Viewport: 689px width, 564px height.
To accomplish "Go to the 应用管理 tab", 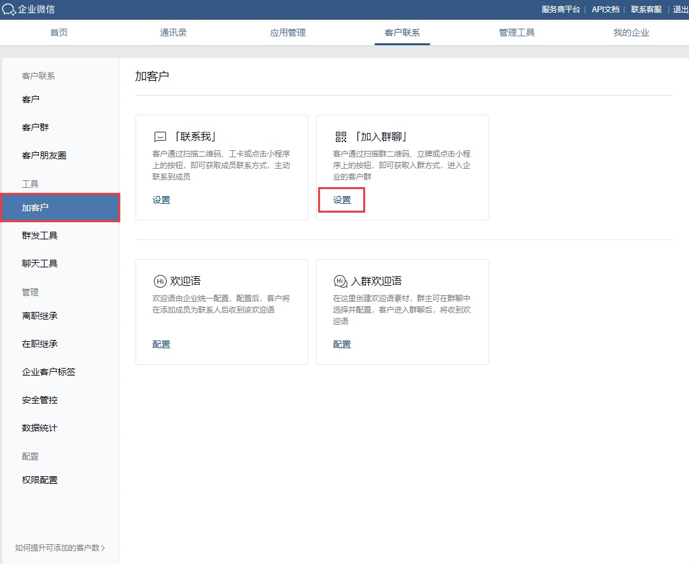I will pyautogui.click(x=288, y=33).
